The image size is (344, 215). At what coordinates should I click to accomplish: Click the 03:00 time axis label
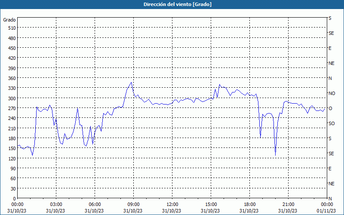56,205
